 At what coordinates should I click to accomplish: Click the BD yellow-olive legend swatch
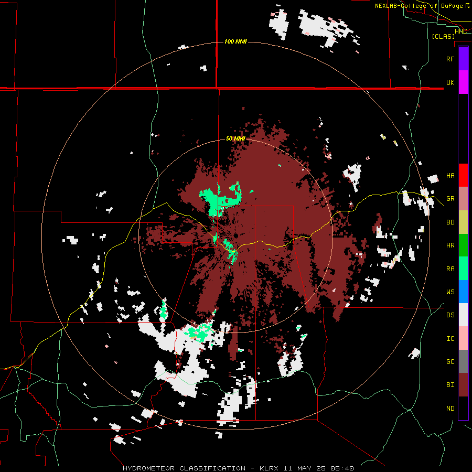coord(463,222)
